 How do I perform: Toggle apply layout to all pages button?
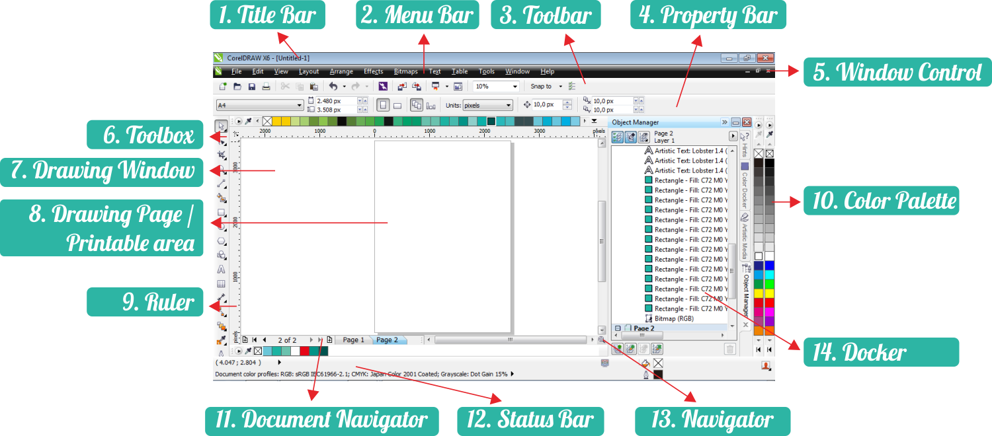[417, 105]
